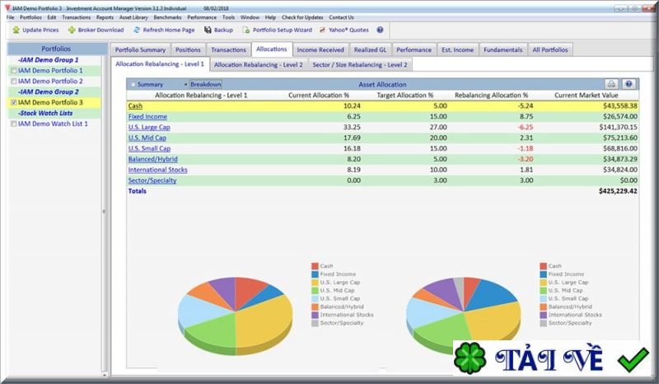Click the blue help icon in toolbar
659x384 pixels.
tap(380, 30)
